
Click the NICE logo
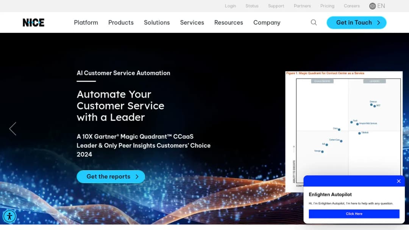point(33,22)
